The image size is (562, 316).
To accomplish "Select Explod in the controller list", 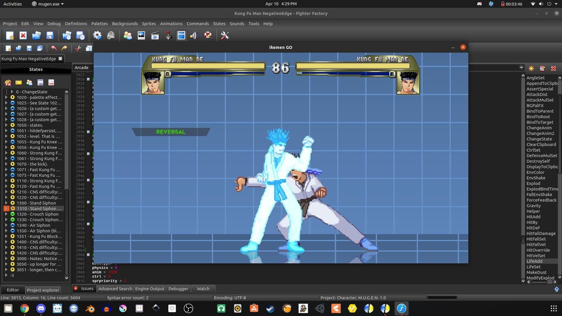I will (x=533, y=183).
